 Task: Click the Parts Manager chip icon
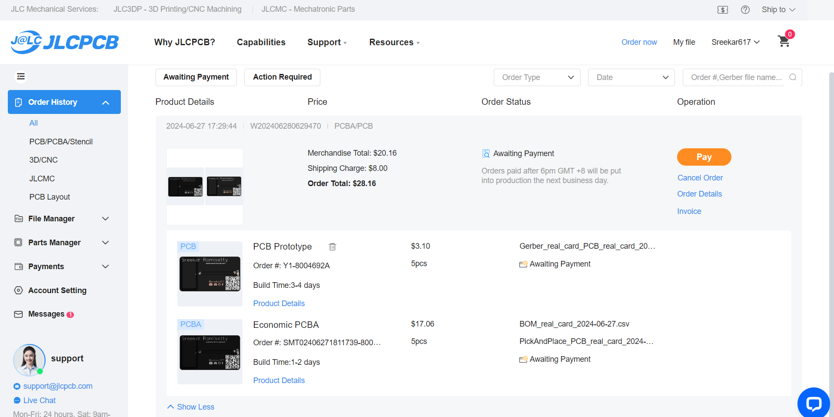(x=18, y=242)
